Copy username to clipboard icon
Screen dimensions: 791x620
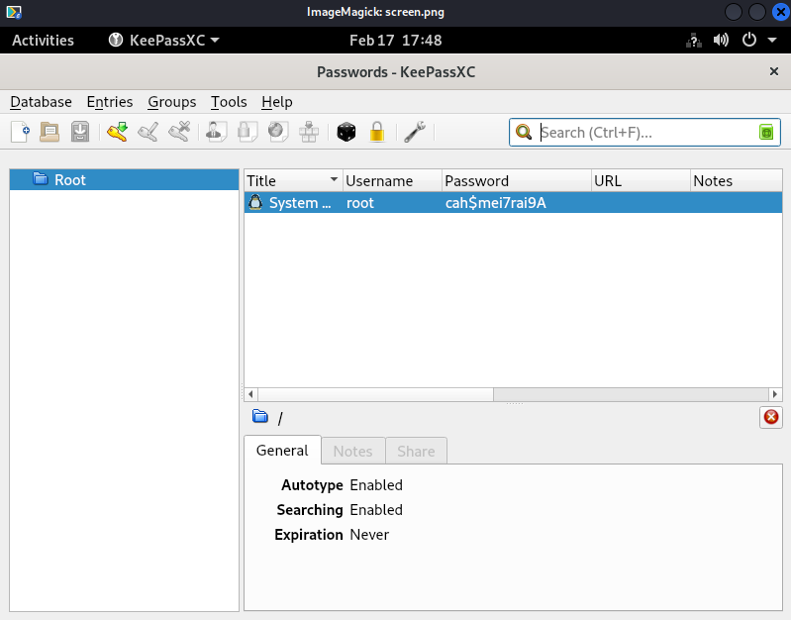click(x=217, y=133)
